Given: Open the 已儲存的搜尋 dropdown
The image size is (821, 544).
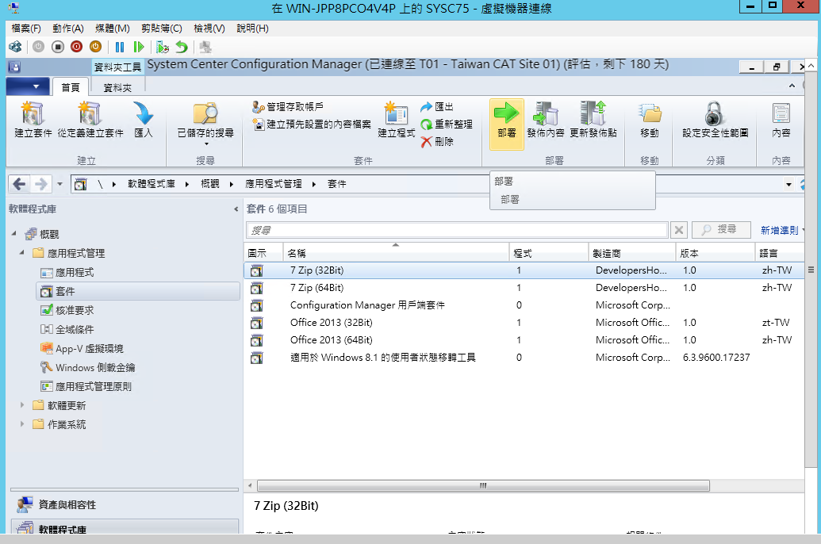Looking at the screenshot, I should (x=205, y=124).
